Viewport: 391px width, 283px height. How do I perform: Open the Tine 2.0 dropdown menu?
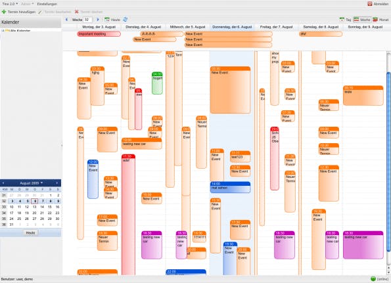10,4
